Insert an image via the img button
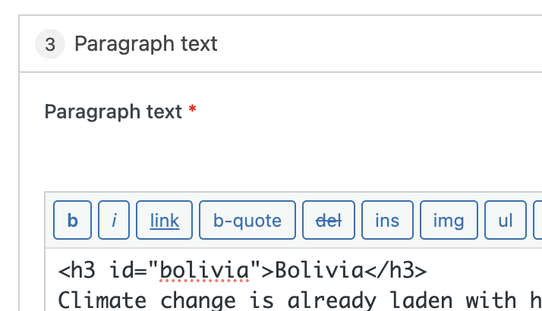 449,221
